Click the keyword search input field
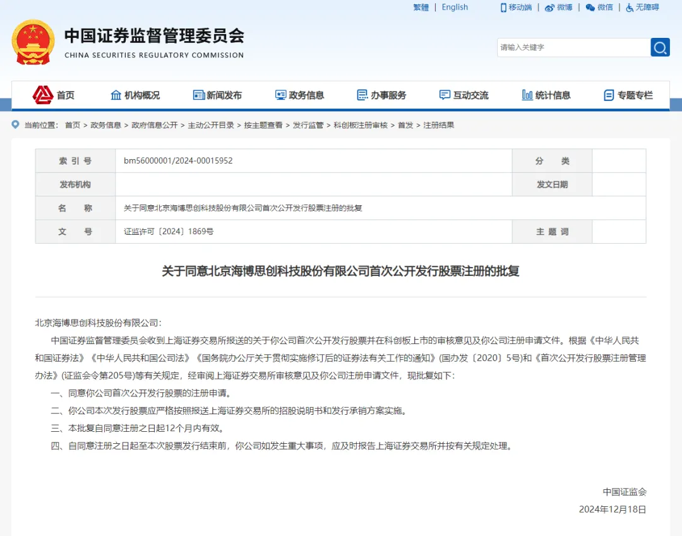Image resolution: width=682 pixels, height=536 pixels. click(573, 47)
